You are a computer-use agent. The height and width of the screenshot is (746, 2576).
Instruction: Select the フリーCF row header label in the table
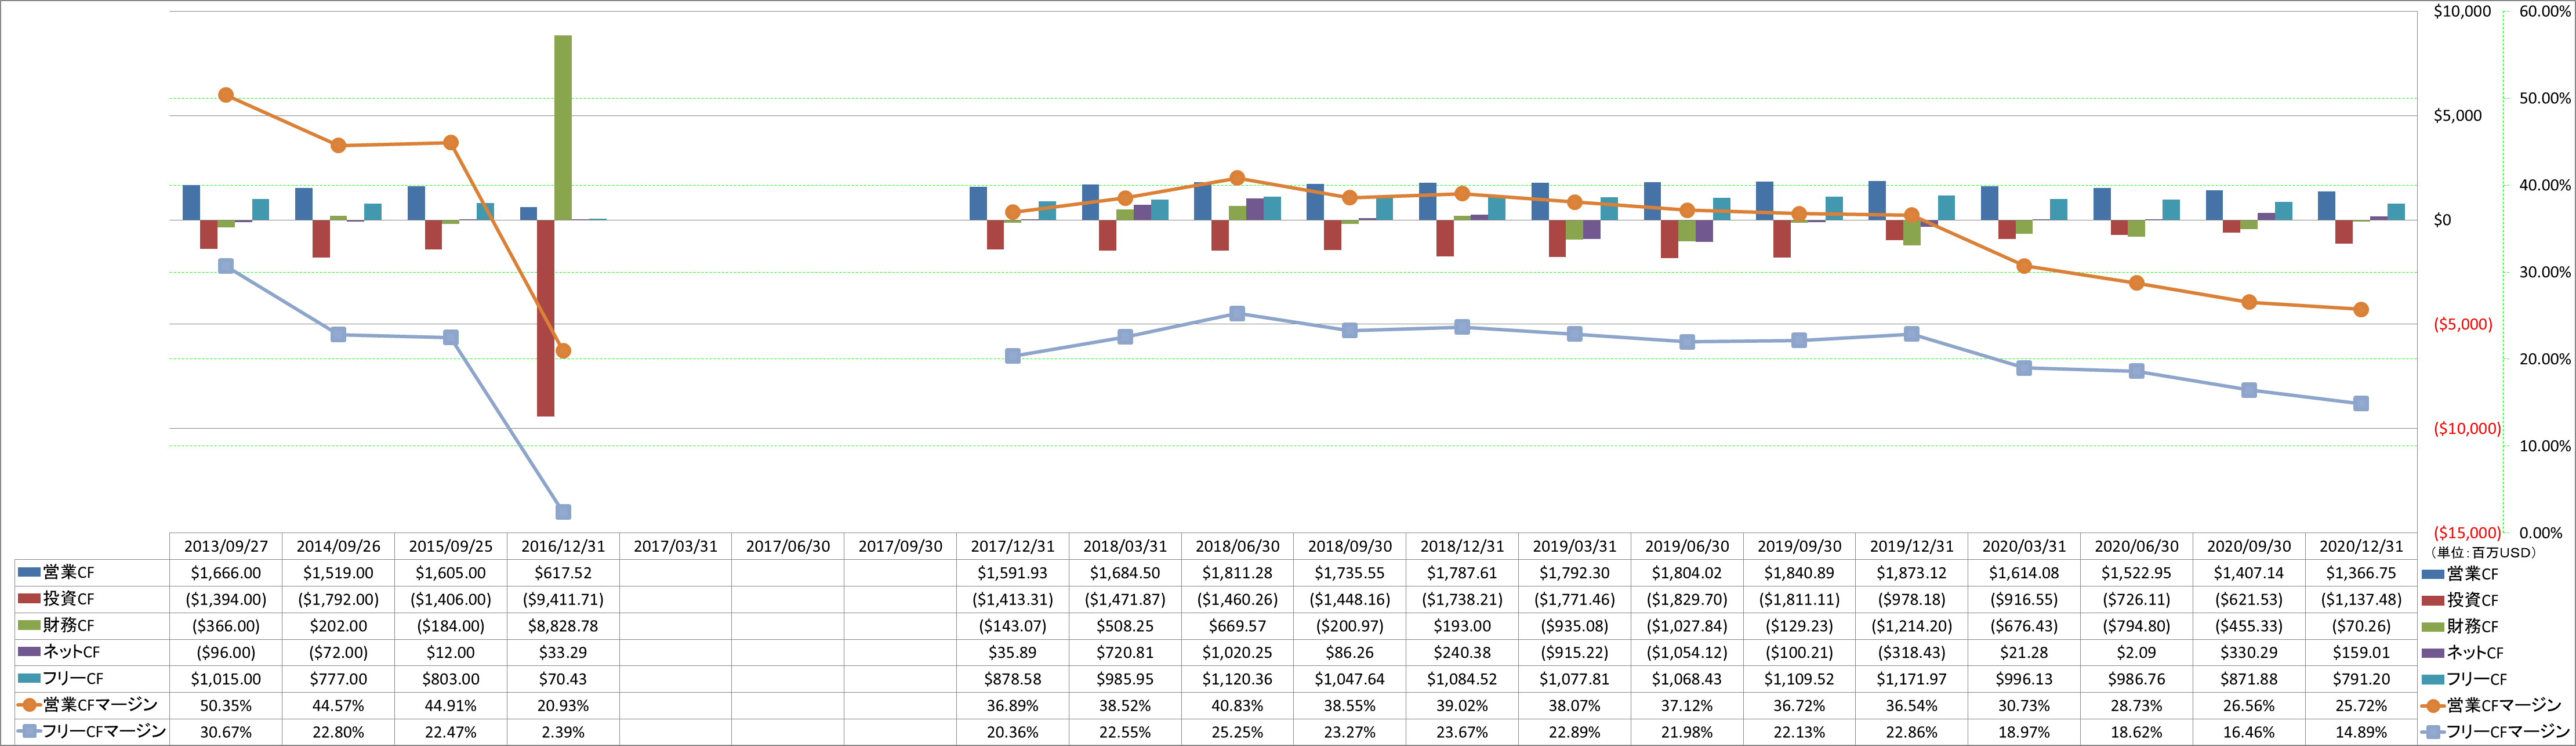[72, 678]
